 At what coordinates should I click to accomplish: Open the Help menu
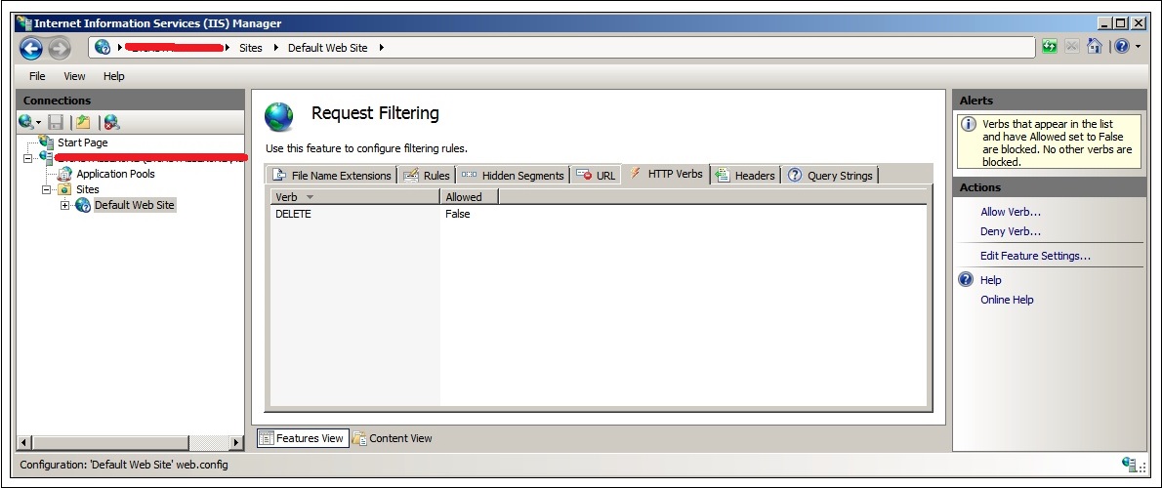click(113, 76)
